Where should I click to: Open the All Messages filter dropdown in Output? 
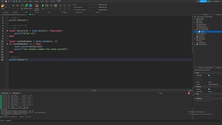point(6,93)
